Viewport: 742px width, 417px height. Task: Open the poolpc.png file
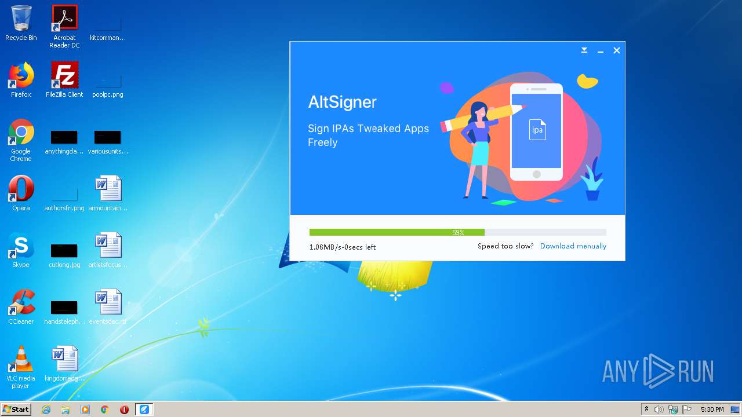tap(108, 83)
